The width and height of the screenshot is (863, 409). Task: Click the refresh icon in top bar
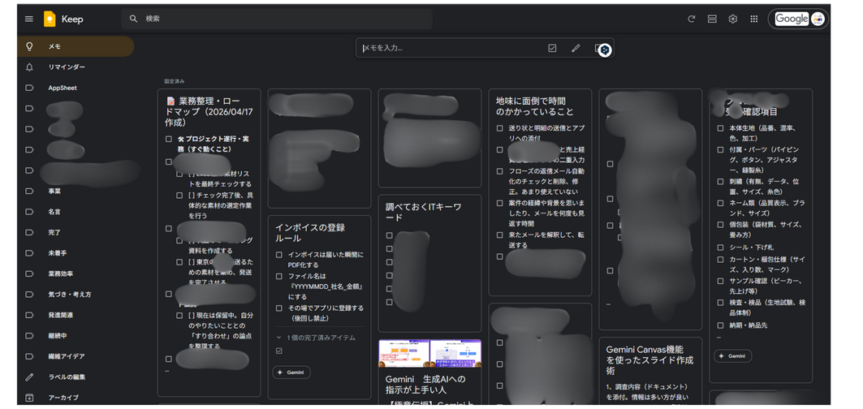691,19
